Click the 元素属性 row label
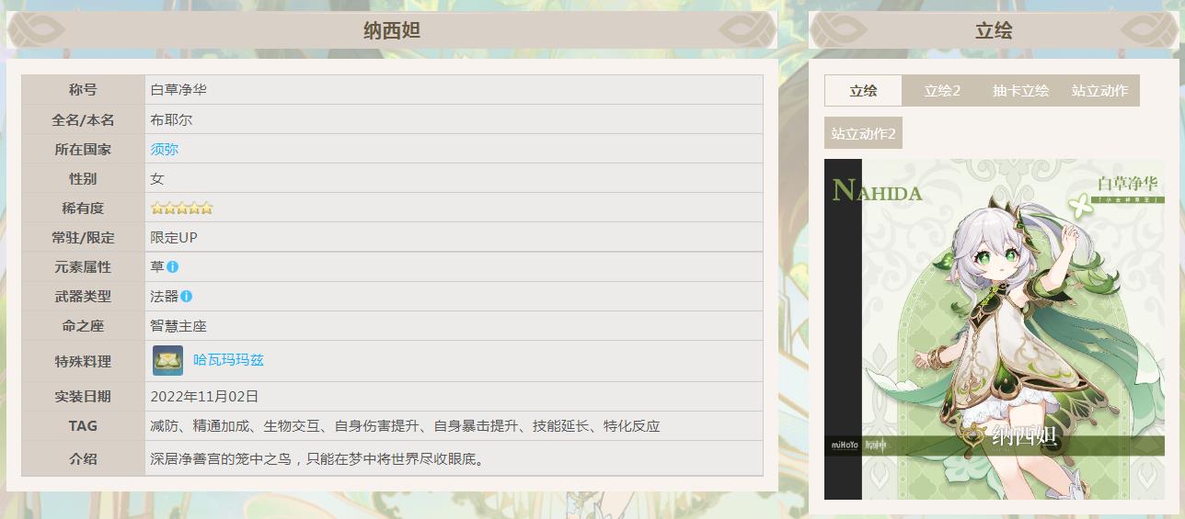This screenshot has height=519, width=1185. pyautogui.click(x=83, y=266)
